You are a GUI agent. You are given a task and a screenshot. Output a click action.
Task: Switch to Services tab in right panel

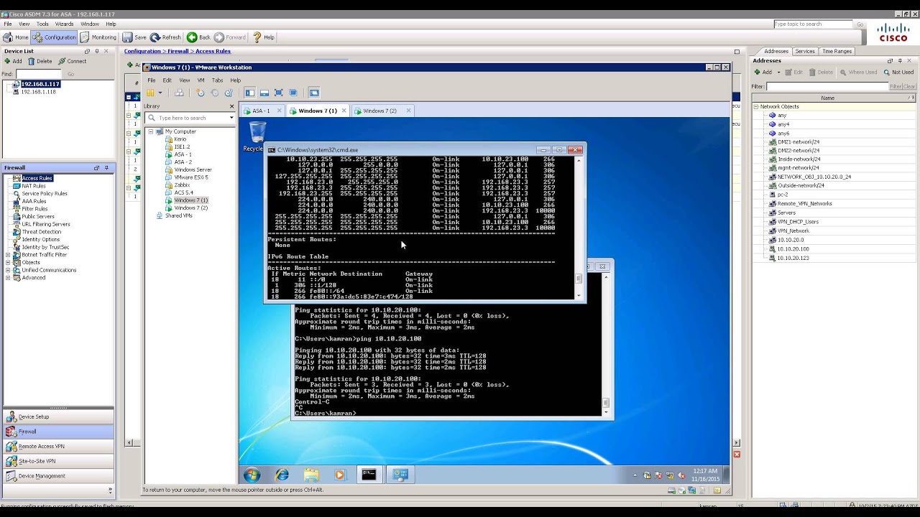(x=804, y=51)
